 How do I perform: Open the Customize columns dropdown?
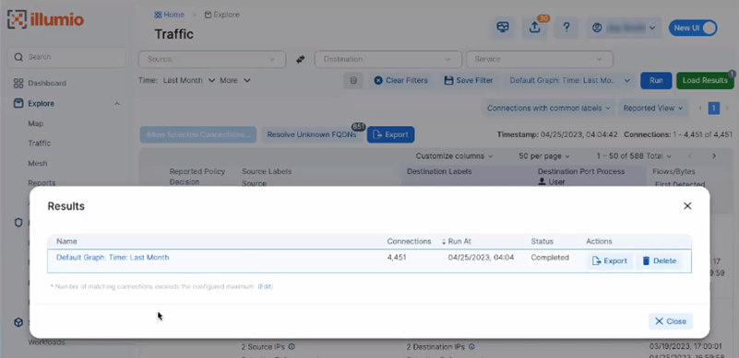(x=454, y=156)
